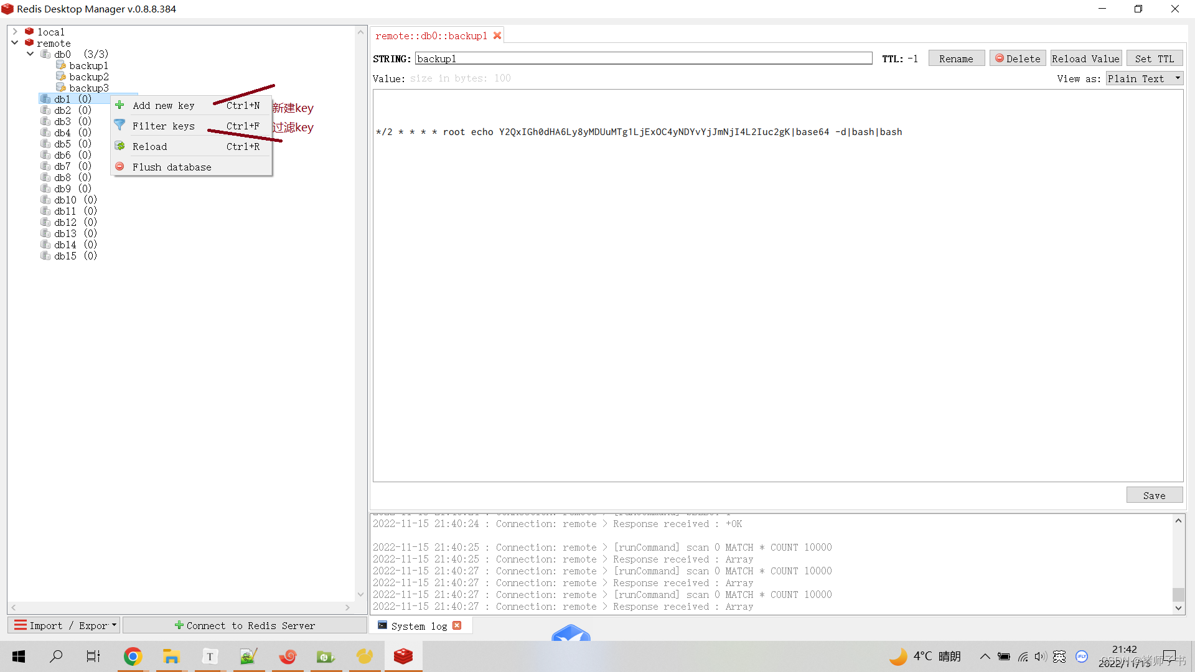Click the network icon in system tray
The width and height of the screenshot is (1195, 672).
1023,656
